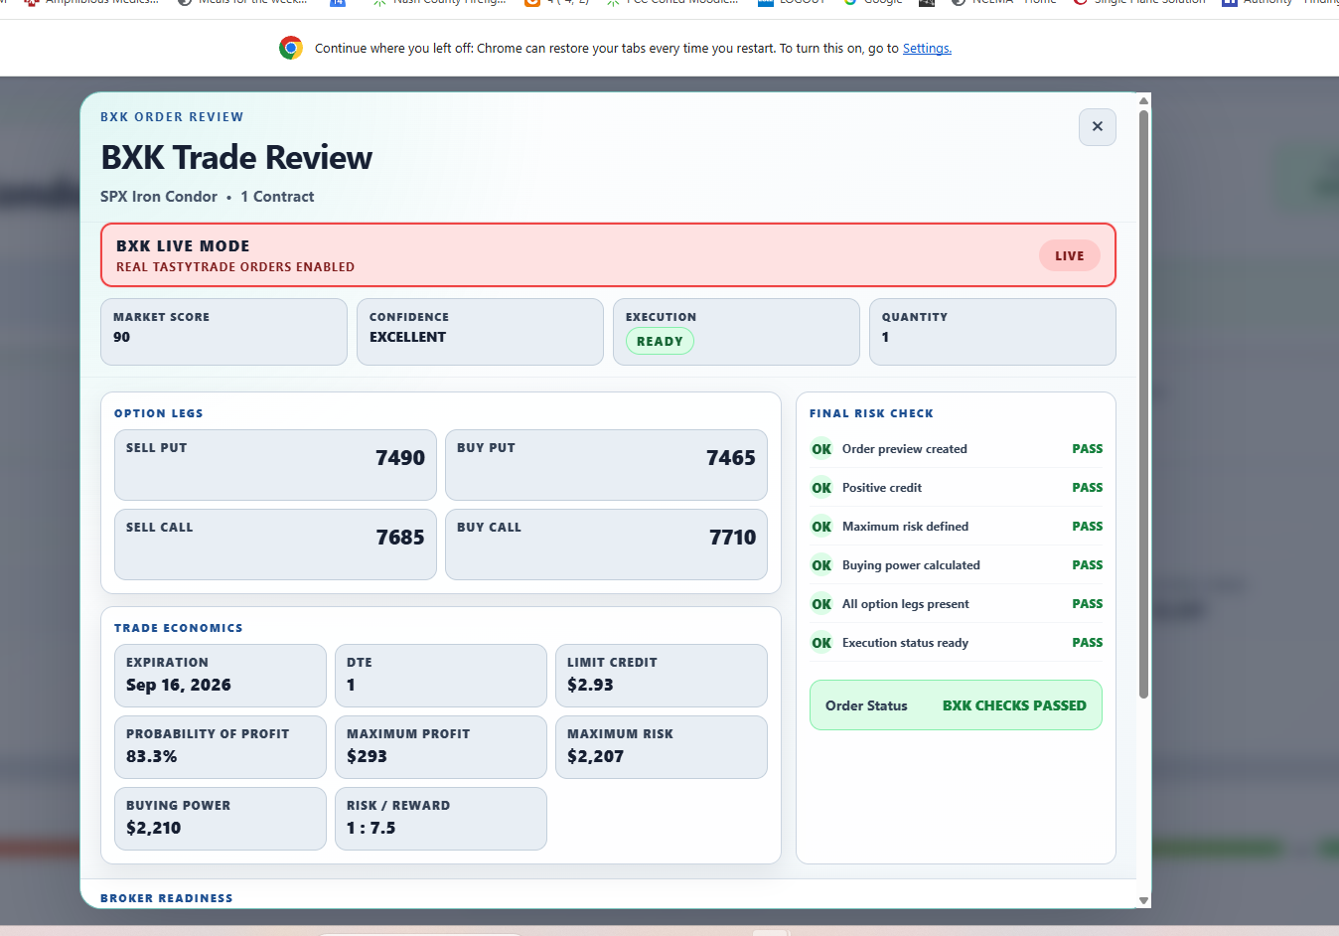Click the SPX Iron Condor subtitle text
The width and height of the screenshot is (1339, 936).
[159, 197]
